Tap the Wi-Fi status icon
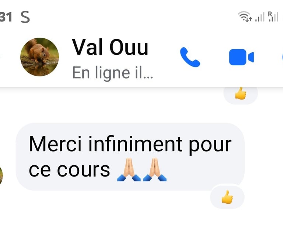The width and height of the screenshot is (283, 227). 245,17
